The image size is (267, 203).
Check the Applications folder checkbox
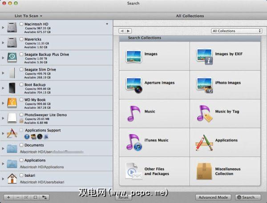pyautogui.click(x=21, y=160)
